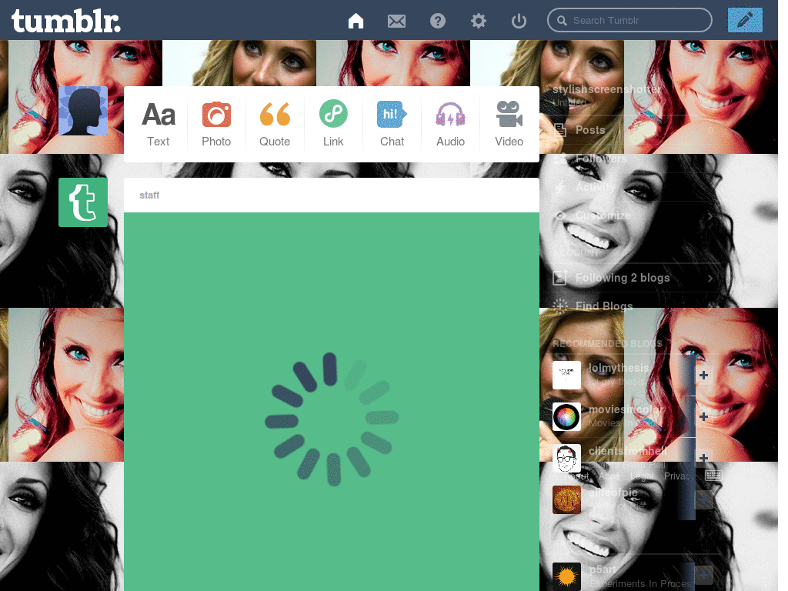
Task: Open account settings gear icon
Action: point(479,21)
